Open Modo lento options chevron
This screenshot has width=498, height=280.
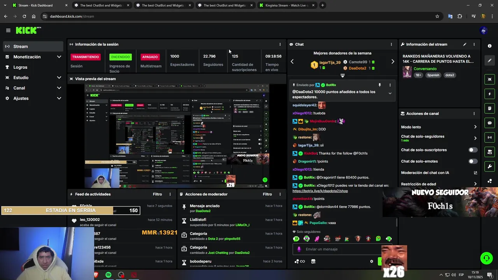475,127
